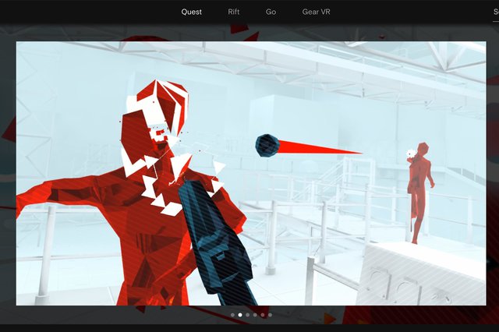Switch to the Quest tab
The image size is (499, 332).
191,12
